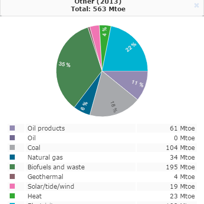Click the 104 Mtoe coal value
Screen dimensions: 204x204
tap(181, 147)
